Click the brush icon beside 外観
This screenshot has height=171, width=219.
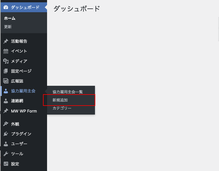tap(6, 124)
